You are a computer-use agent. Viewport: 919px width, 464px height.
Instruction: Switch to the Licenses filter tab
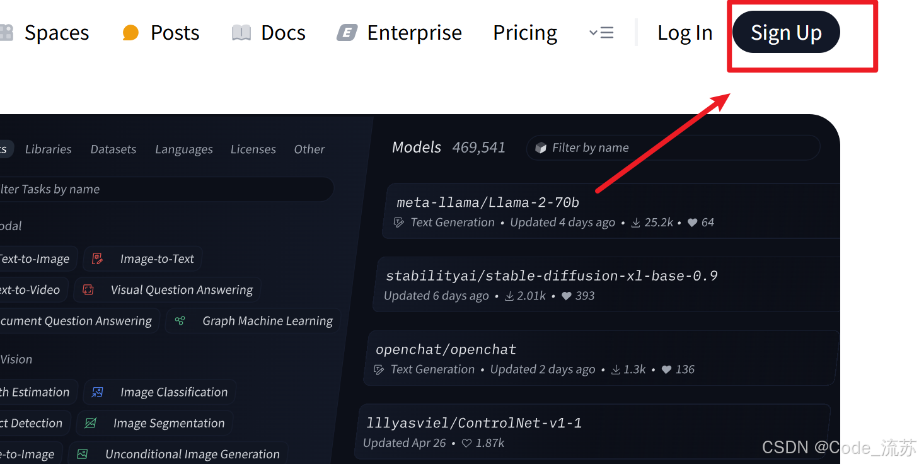tap(253, 149)
